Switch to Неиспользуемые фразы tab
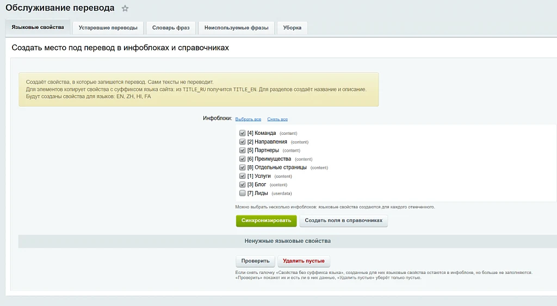Image resolution: width=557 pixels, height=306 pixels. (236, 28)
